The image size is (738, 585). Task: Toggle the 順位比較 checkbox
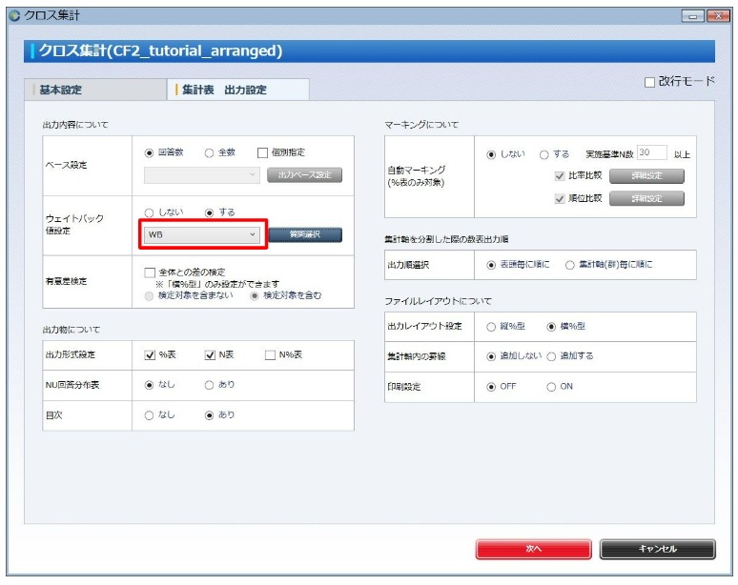[x=560, y=199]
